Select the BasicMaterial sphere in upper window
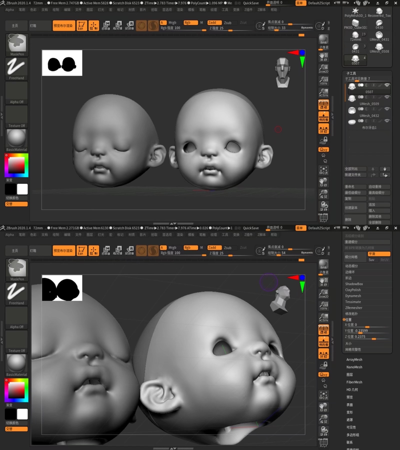Viewport: 400px width, 450px height. tap(16, 140)
